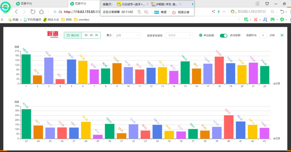The height and width of the screenshot is (152, 291).
Task: Open the scissors screenshot tool icon
Action: 255,19
